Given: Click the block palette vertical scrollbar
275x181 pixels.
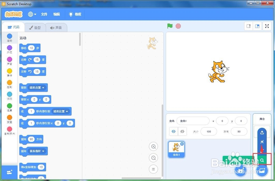Looking at the screenshot, I should [x=80, y=39].
